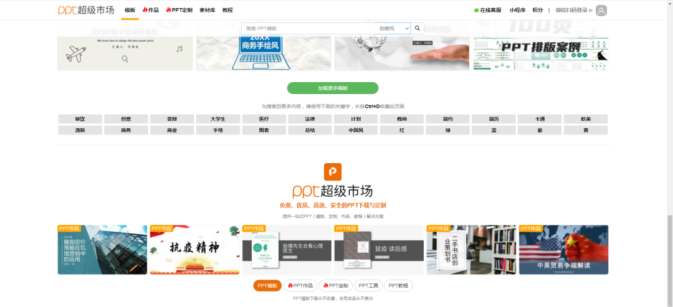This screenshot has width=673, height=307.
Task: Click the 加载更多模板 button
Action: coord(333,88)
